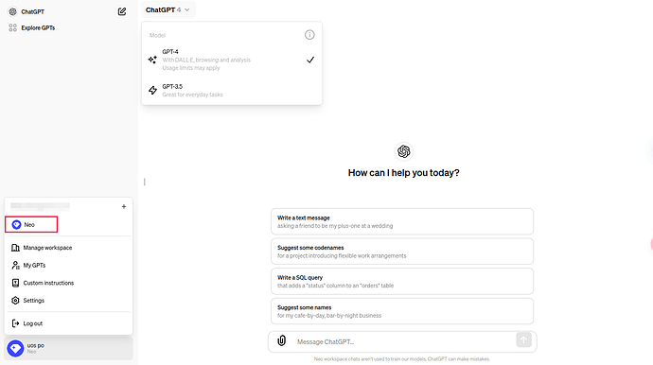Click the send message arrow button
653x365 pixels.
pyautogui.click(x=523, y=340)
